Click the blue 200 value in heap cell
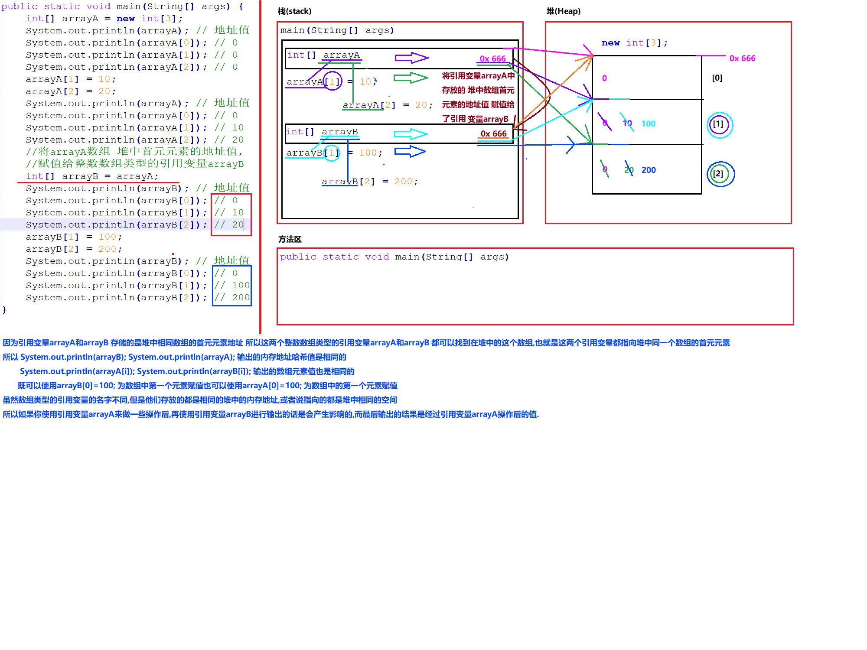Viewport: 867px width, 650px height. (x=649, y=170)
